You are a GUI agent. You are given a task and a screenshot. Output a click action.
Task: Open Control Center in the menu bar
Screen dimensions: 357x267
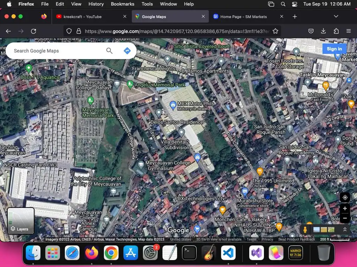[x=295, y=4]
